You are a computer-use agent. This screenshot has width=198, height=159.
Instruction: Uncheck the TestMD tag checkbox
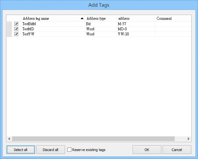(16, 29)
